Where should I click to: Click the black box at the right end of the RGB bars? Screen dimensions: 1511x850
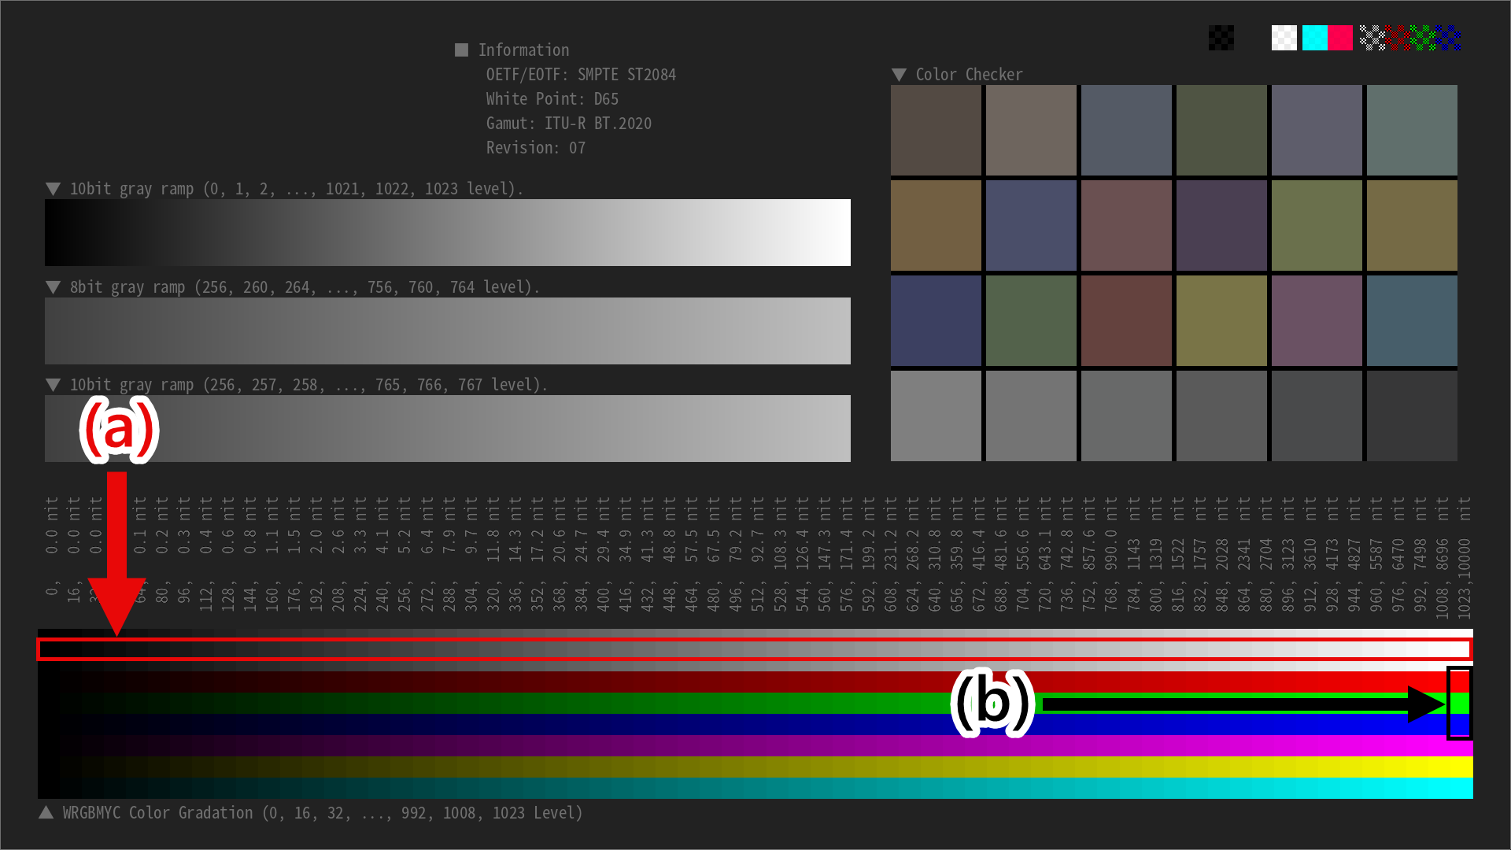click(x=1459, y=704)
